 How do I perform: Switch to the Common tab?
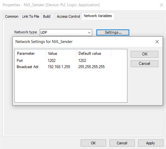pos(12,16)
